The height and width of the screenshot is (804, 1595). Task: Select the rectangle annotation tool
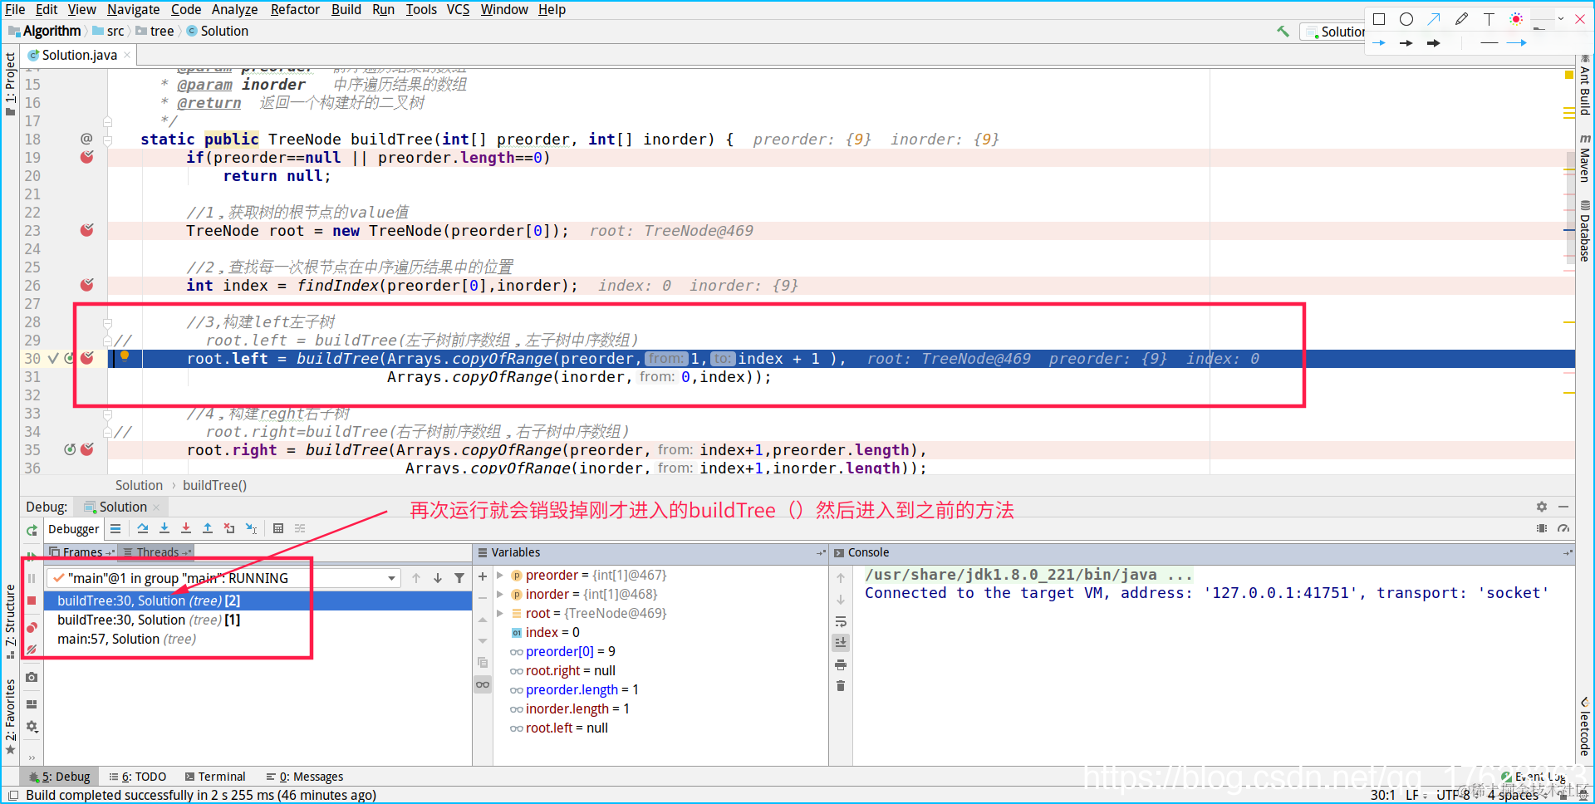click(1379, 19)
